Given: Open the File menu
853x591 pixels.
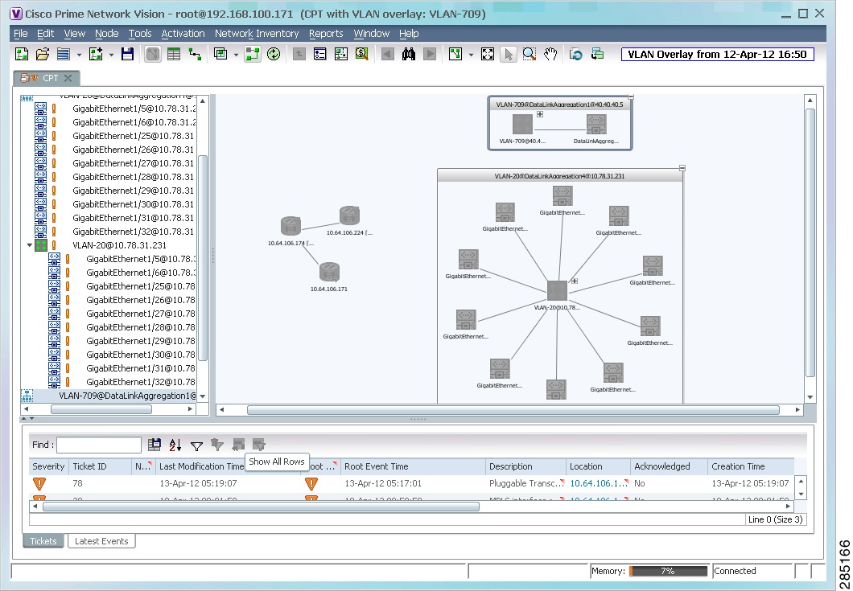Looking at the screenshot, I should [x=21, y=33].
